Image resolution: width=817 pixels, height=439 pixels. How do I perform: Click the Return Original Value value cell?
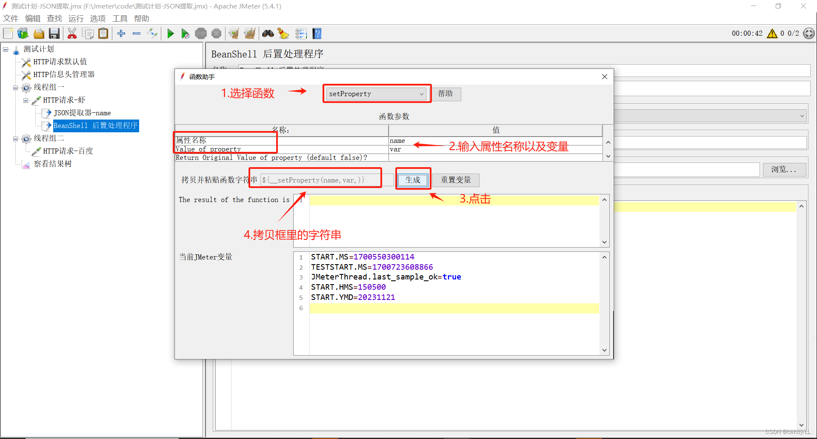pyautogui.click(x=495, y=157)
